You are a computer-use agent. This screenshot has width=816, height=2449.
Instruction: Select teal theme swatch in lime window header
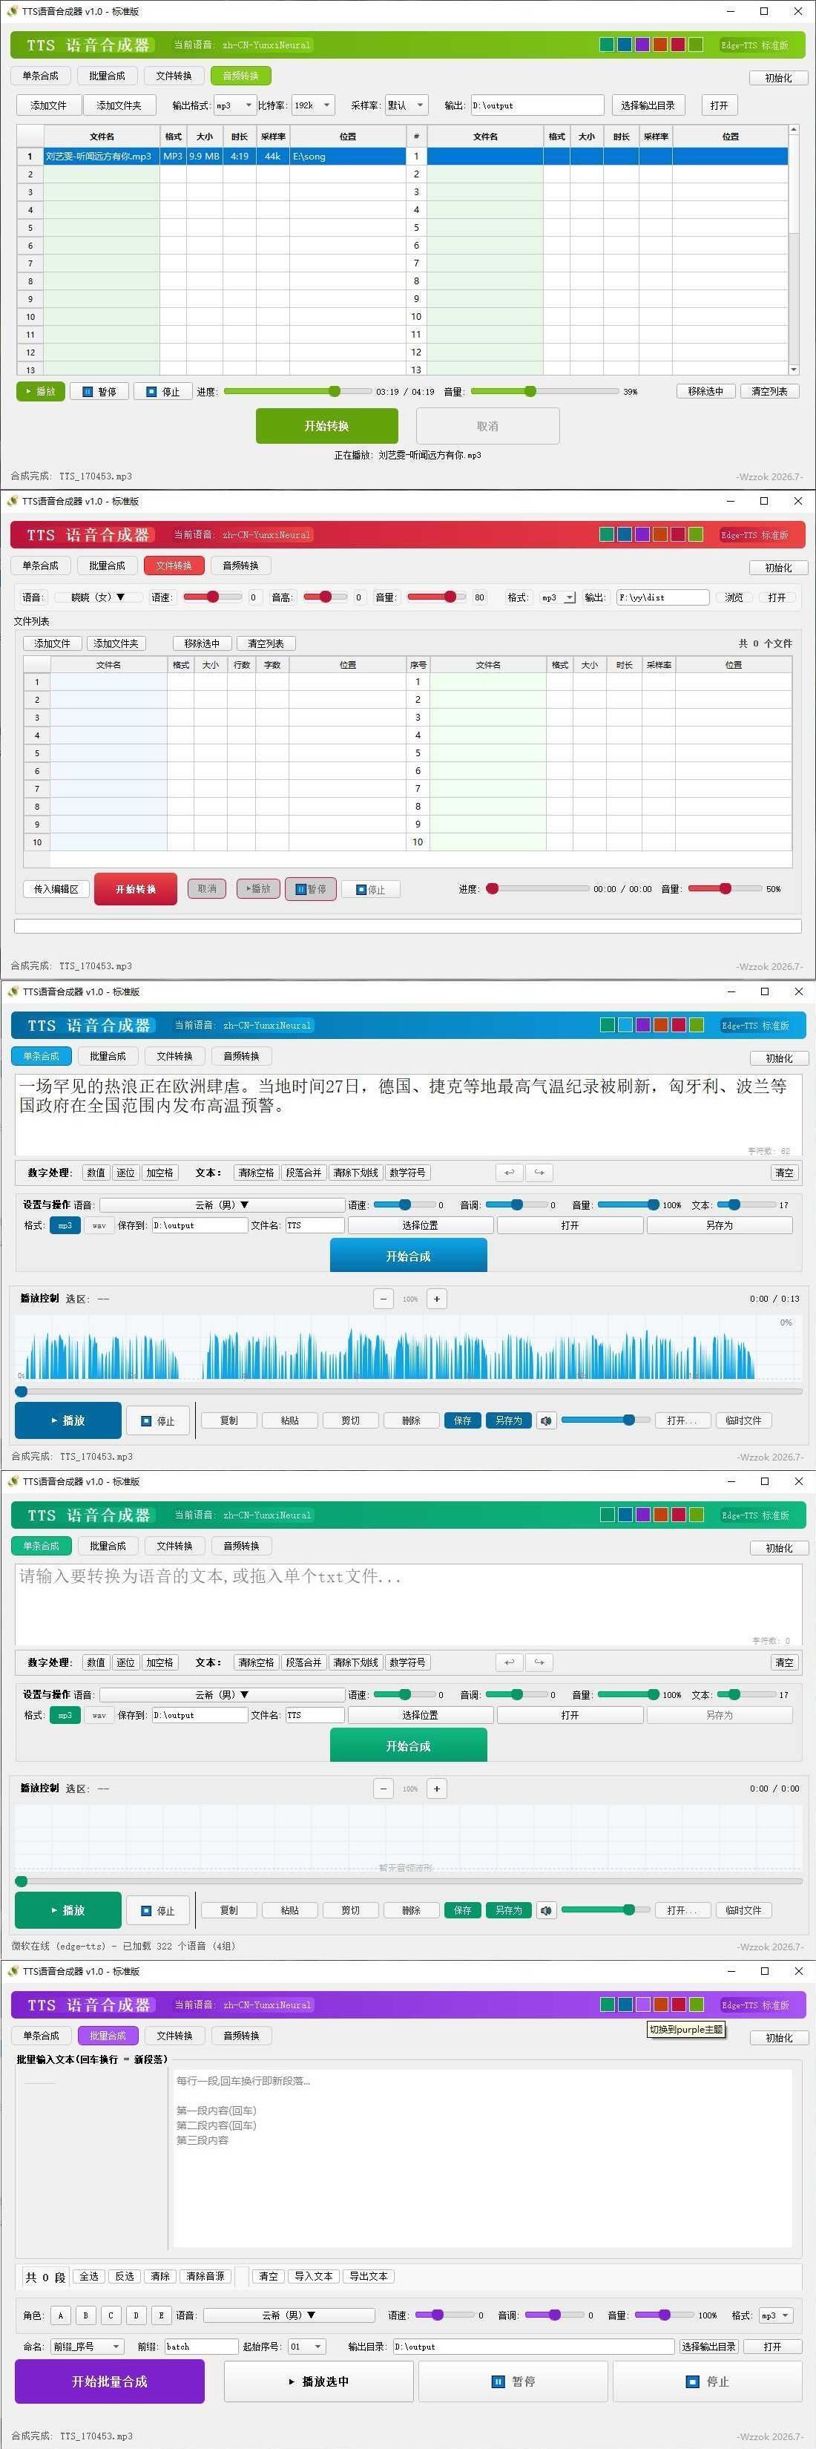click(606, 45)
